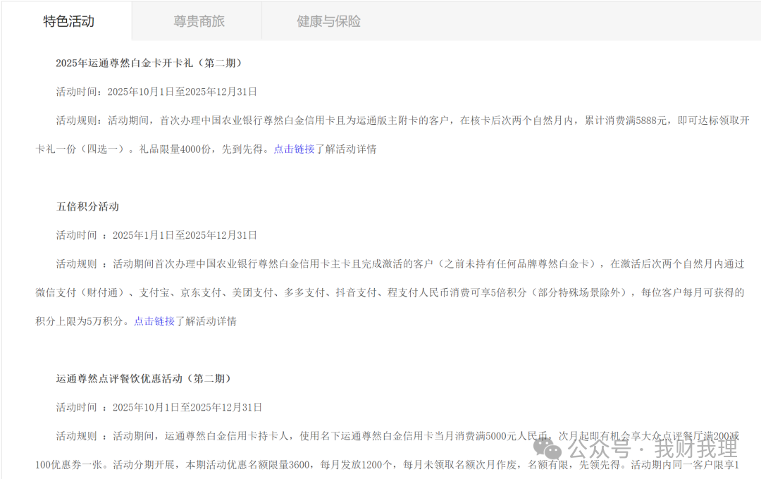761x479 pixels.
Task: Click 活动时间 line under 点评餐饮优惠活动 heading
Action: [x=159, y=407]
